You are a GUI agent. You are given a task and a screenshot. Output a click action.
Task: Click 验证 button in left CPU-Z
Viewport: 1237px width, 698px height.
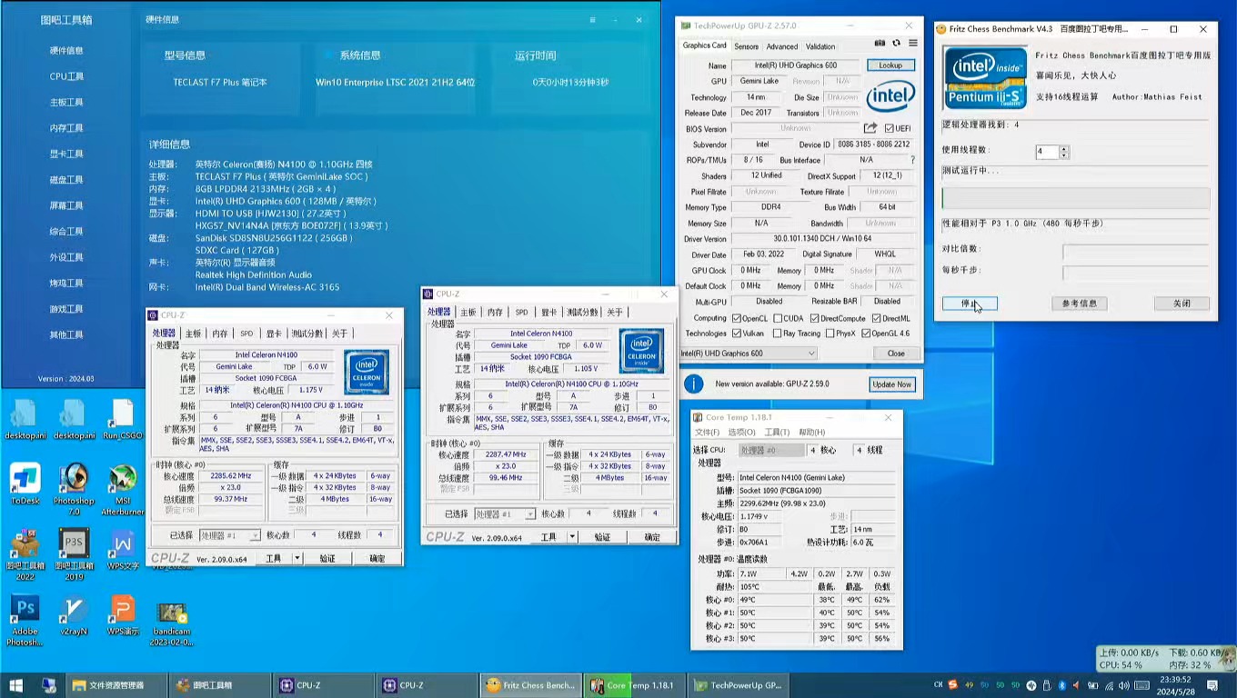coord(327,558)
